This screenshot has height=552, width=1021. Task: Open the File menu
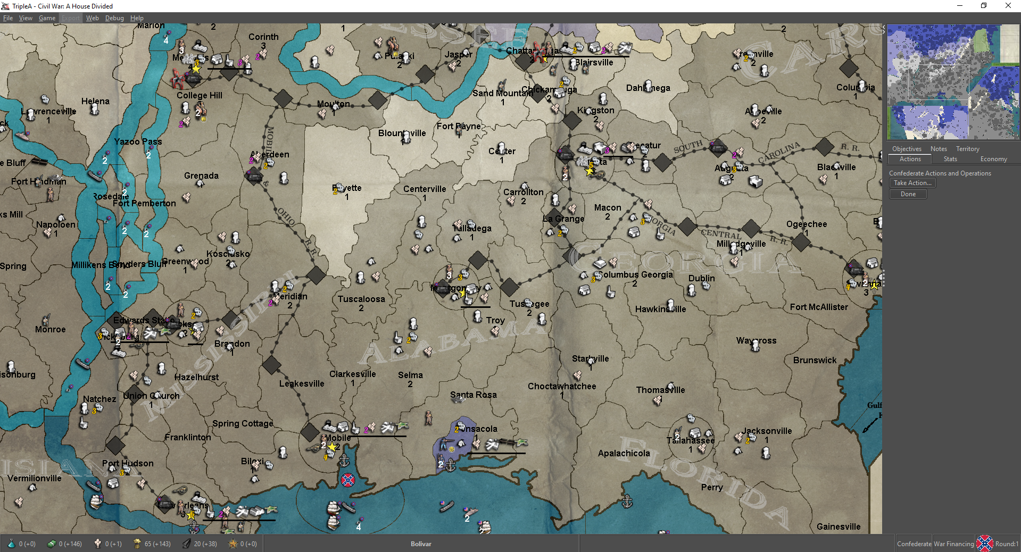pyautogui.click(x=8, y=18)
